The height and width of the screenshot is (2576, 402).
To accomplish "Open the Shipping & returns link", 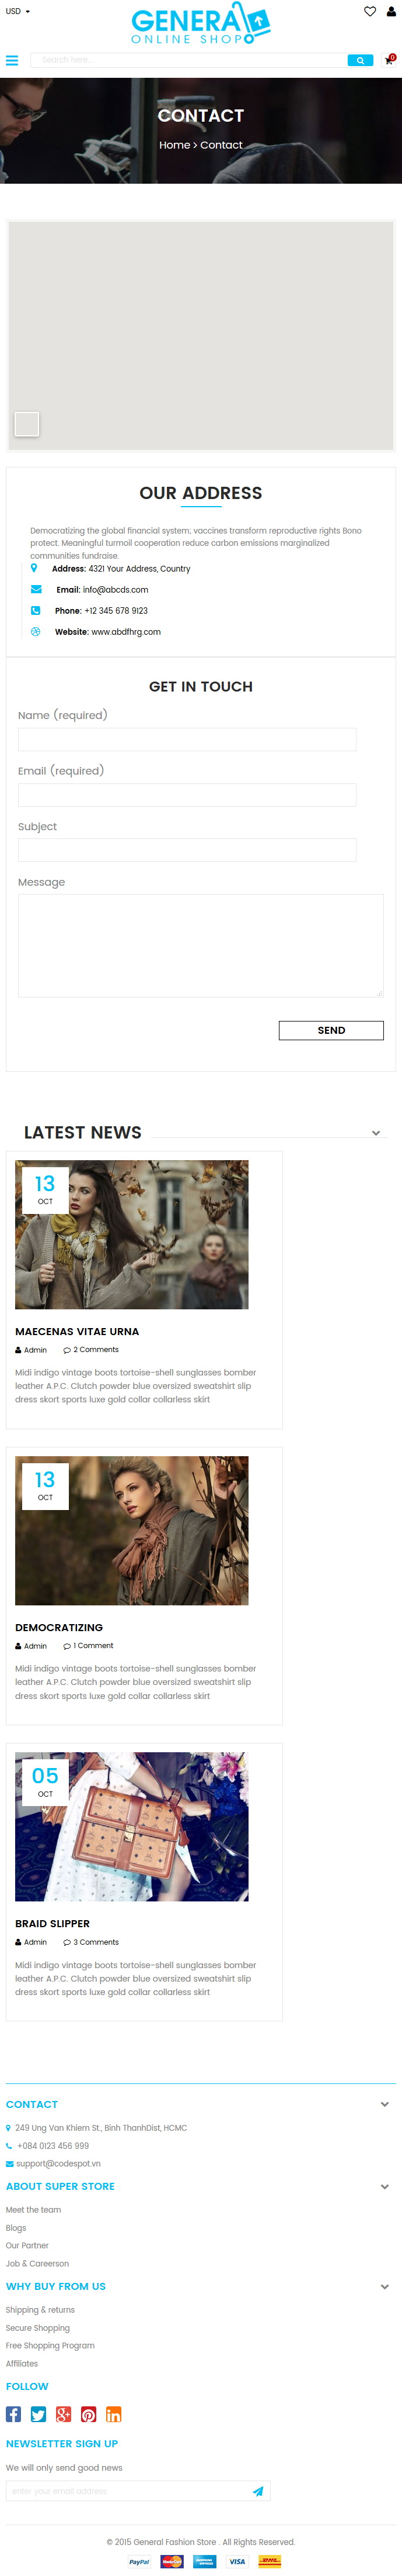I will coord(40,2310).
